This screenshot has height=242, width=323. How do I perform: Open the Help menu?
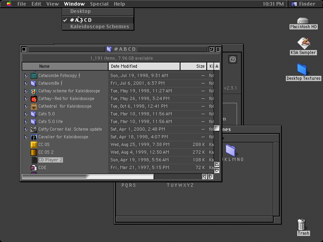(119, 4)
